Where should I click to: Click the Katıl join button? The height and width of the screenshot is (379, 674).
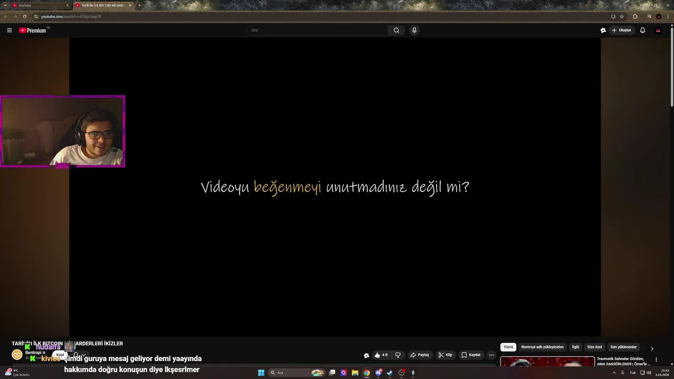(60, 355)
